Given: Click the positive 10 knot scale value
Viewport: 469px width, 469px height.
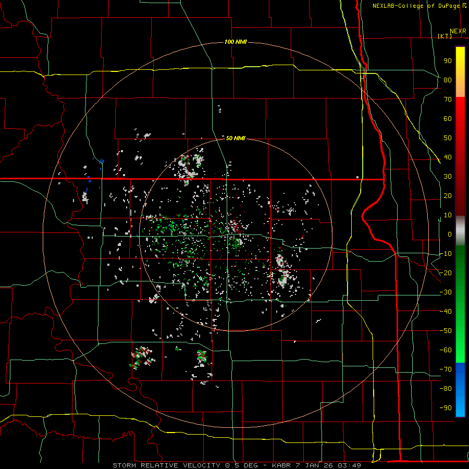Looking at the screenshot, I should point(448,215).
